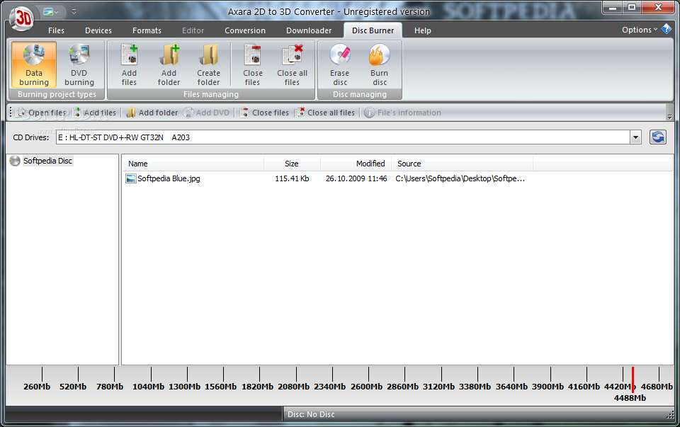Viewport: 680px width, 427px height.
Task: Click File's information in the toolbar
Action: 403,113
